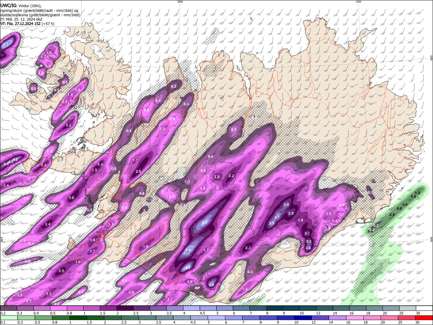This screenshot has width=433, height=325.
Task: Click the light violet swatch between 14 and 16 in rain legend
Action: [x=337, y=318]
